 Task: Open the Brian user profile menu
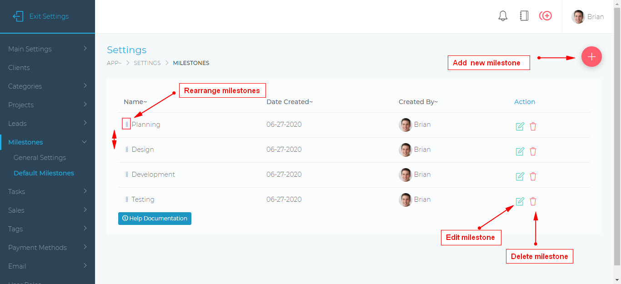click(x=588, y=17)
